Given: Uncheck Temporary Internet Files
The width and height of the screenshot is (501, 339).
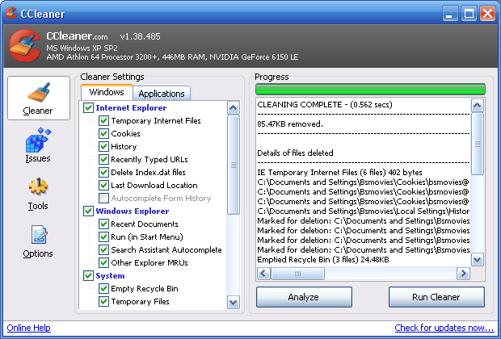Looking at the screenshot, I should click(103, 121).
